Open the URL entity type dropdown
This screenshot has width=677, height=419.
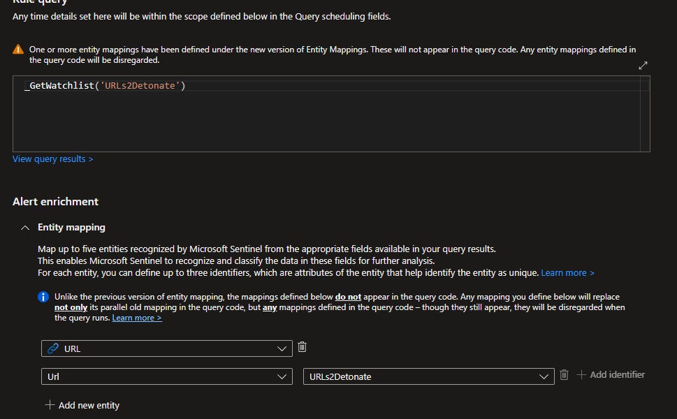282,348
